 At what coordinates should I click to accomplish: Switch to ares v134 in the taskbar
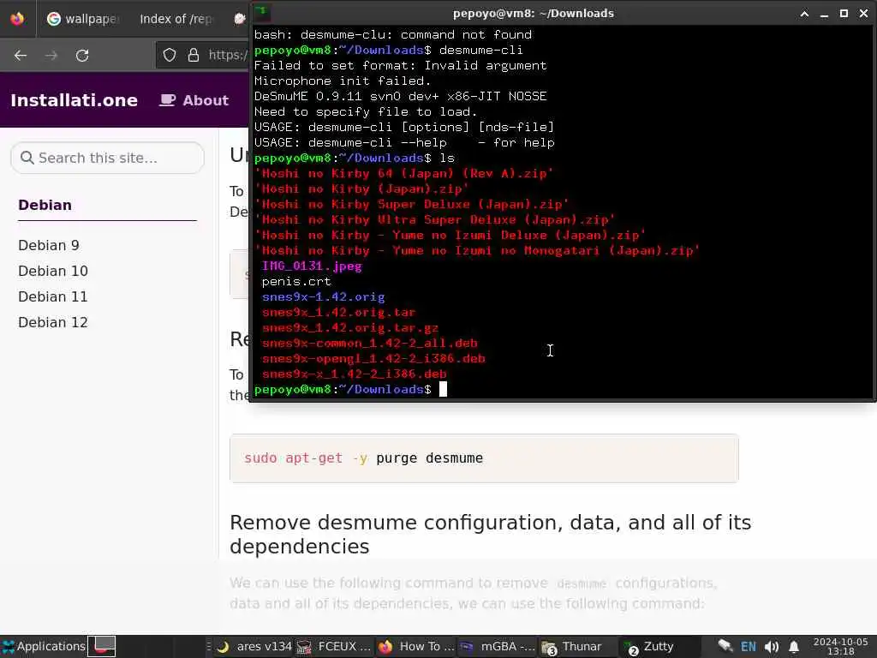pyautogui.click(x=255, y=646)
